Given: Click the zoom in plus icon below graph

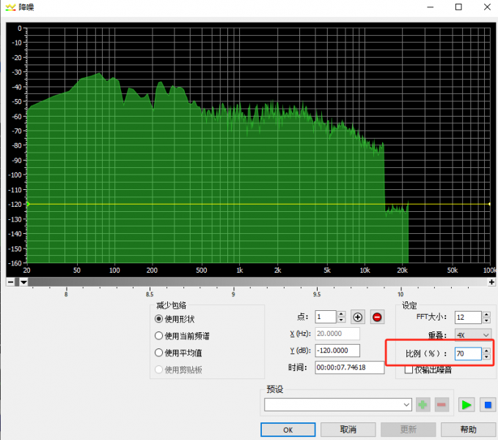Looking at the screenshot, I should pos(491,282).
